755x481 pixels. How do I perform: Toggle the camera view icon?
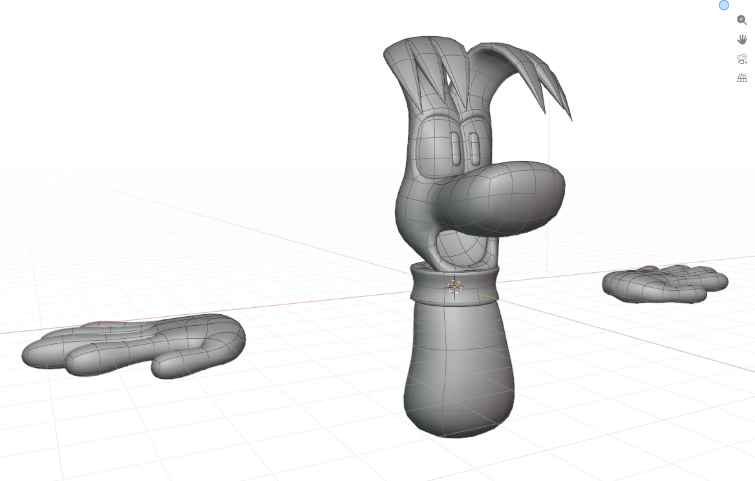[742, 59]
